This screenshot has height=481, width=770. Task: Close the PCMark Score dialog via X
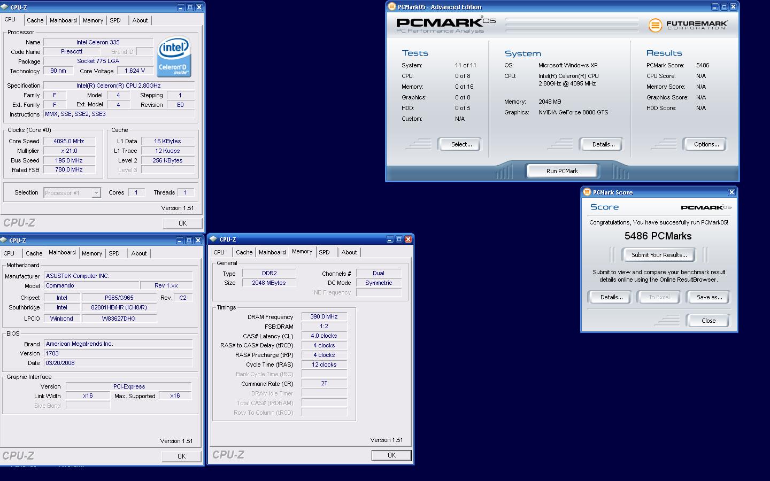pos(731,192)
